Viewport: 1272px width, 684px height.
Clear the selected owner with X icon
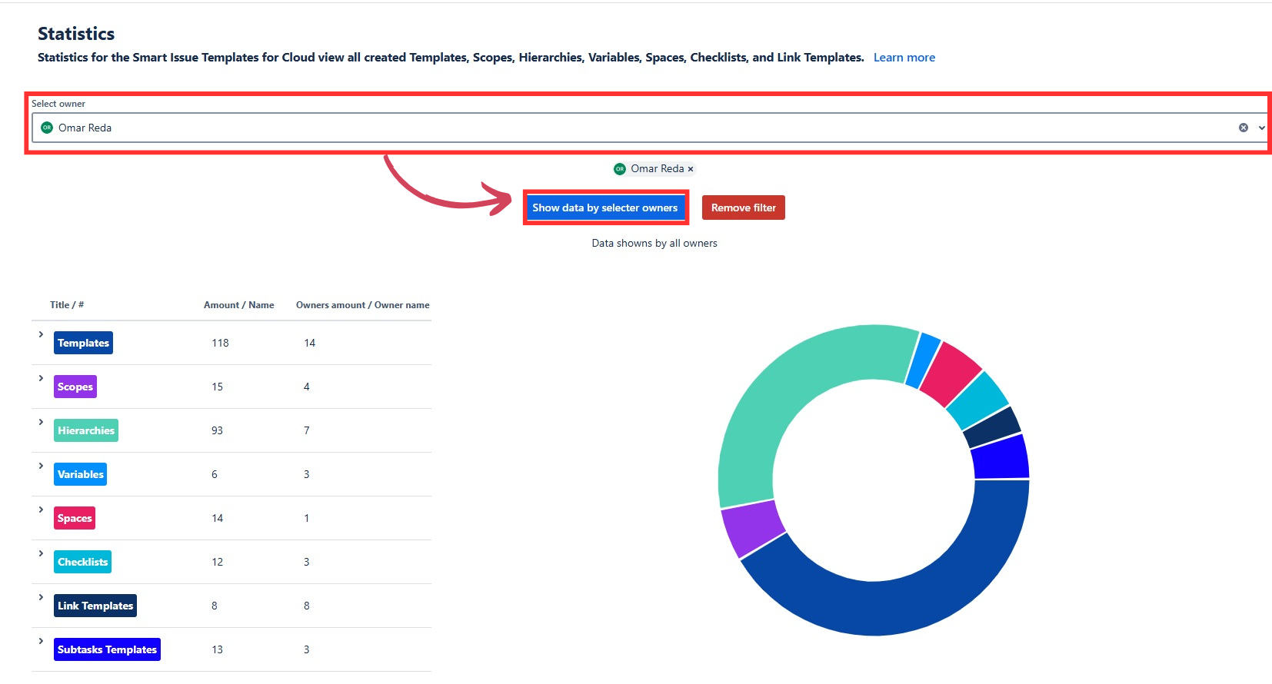(1243, 128)
